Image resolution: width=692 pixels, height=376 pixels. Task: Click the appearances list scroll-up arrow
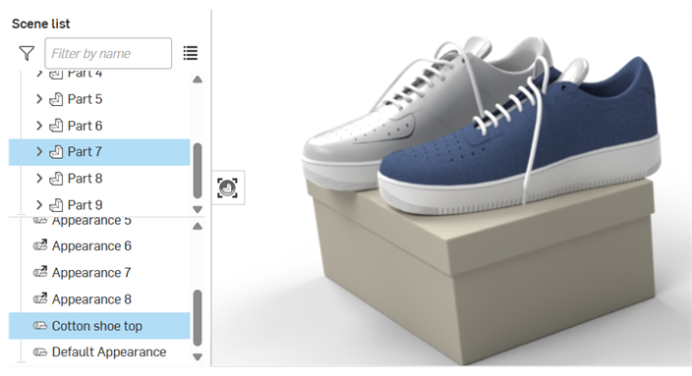pos(198,226)
